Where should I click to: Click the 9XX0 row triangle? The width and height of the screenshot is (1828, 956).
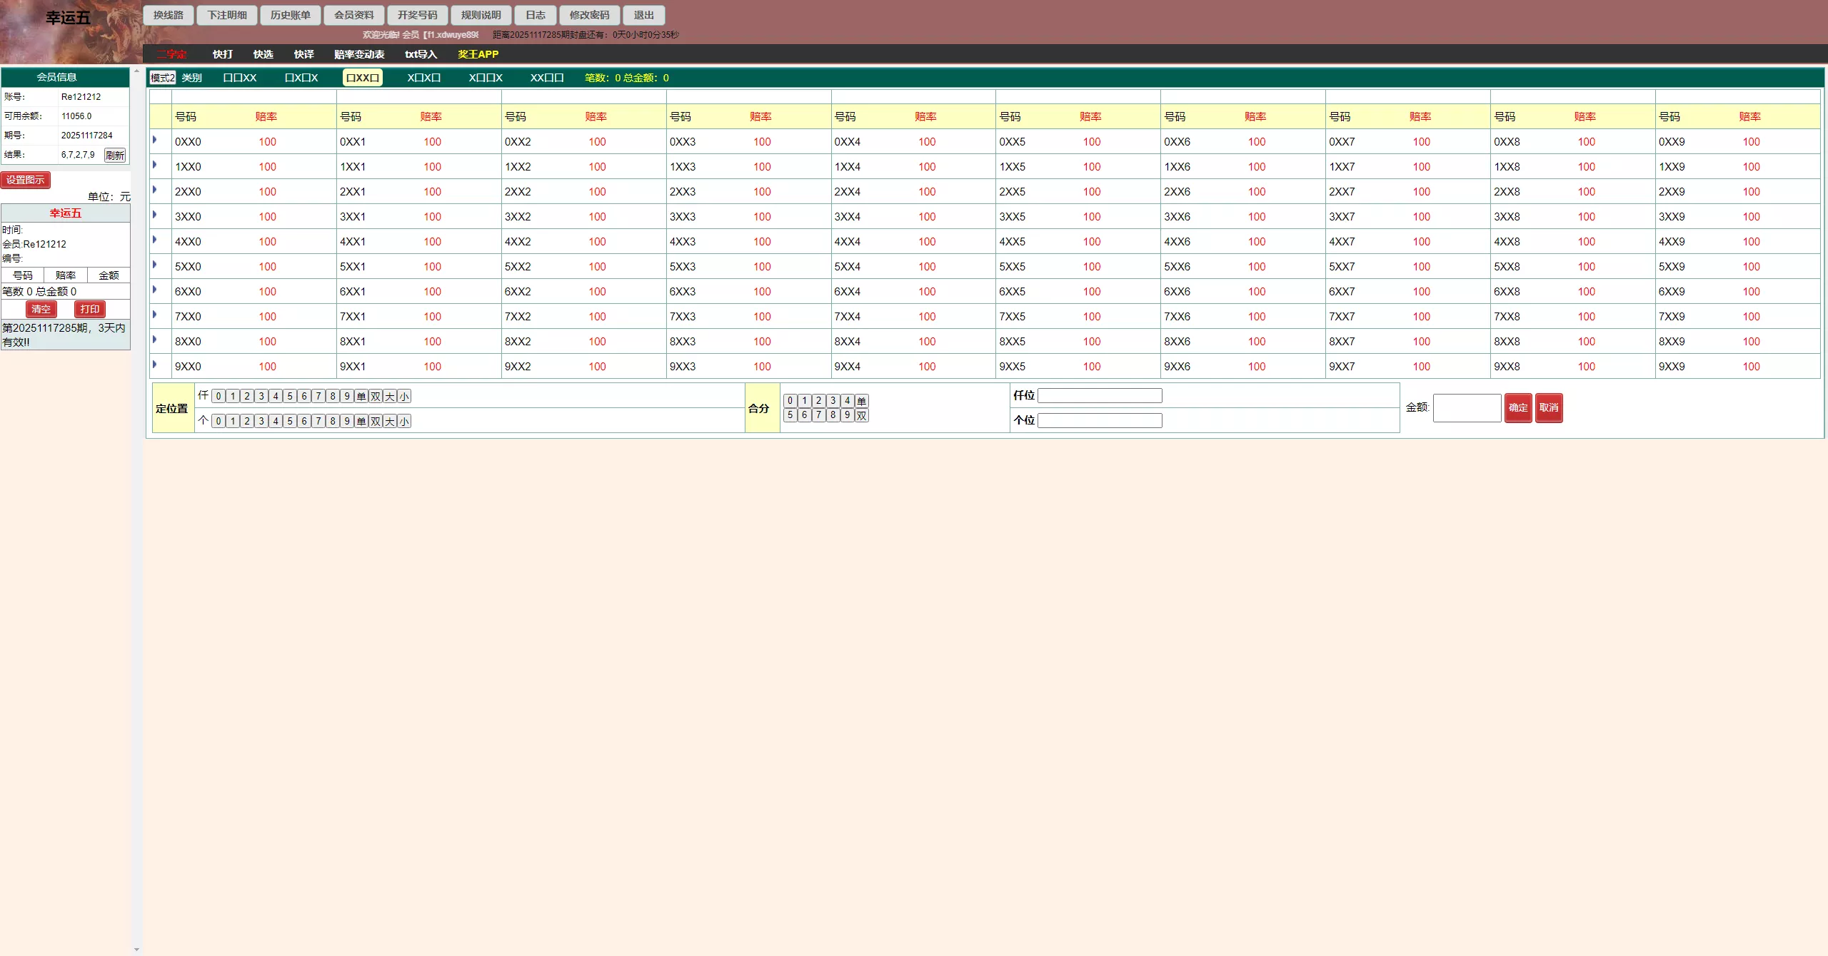tap(154, 365)
